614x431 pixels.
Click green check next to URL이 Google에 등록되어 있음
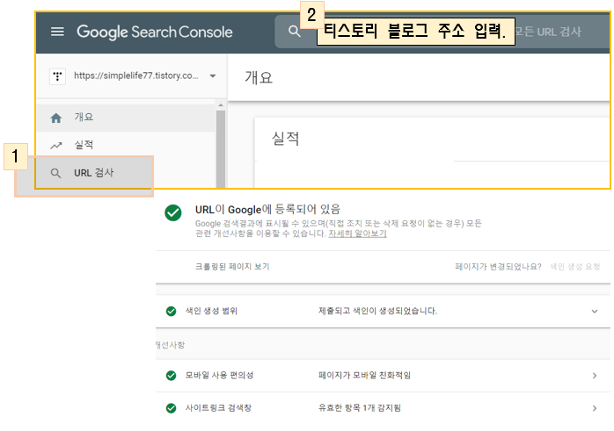point(173,213)
